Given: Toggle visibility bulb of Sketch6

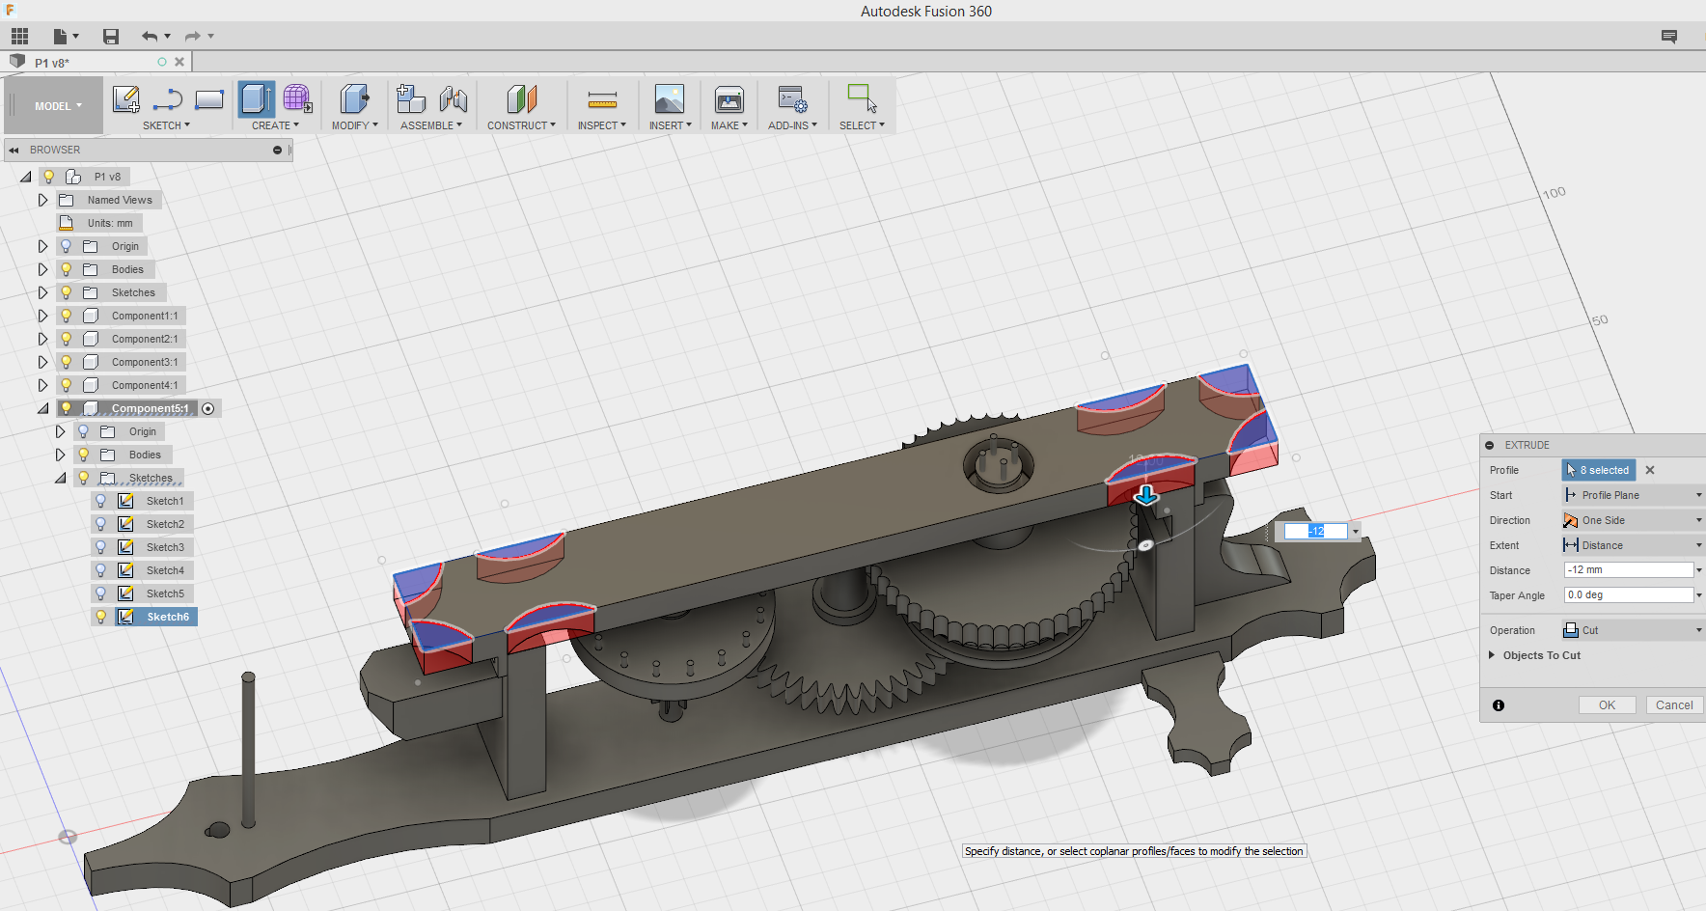Looking at the screenshot, I should (100, 617).
